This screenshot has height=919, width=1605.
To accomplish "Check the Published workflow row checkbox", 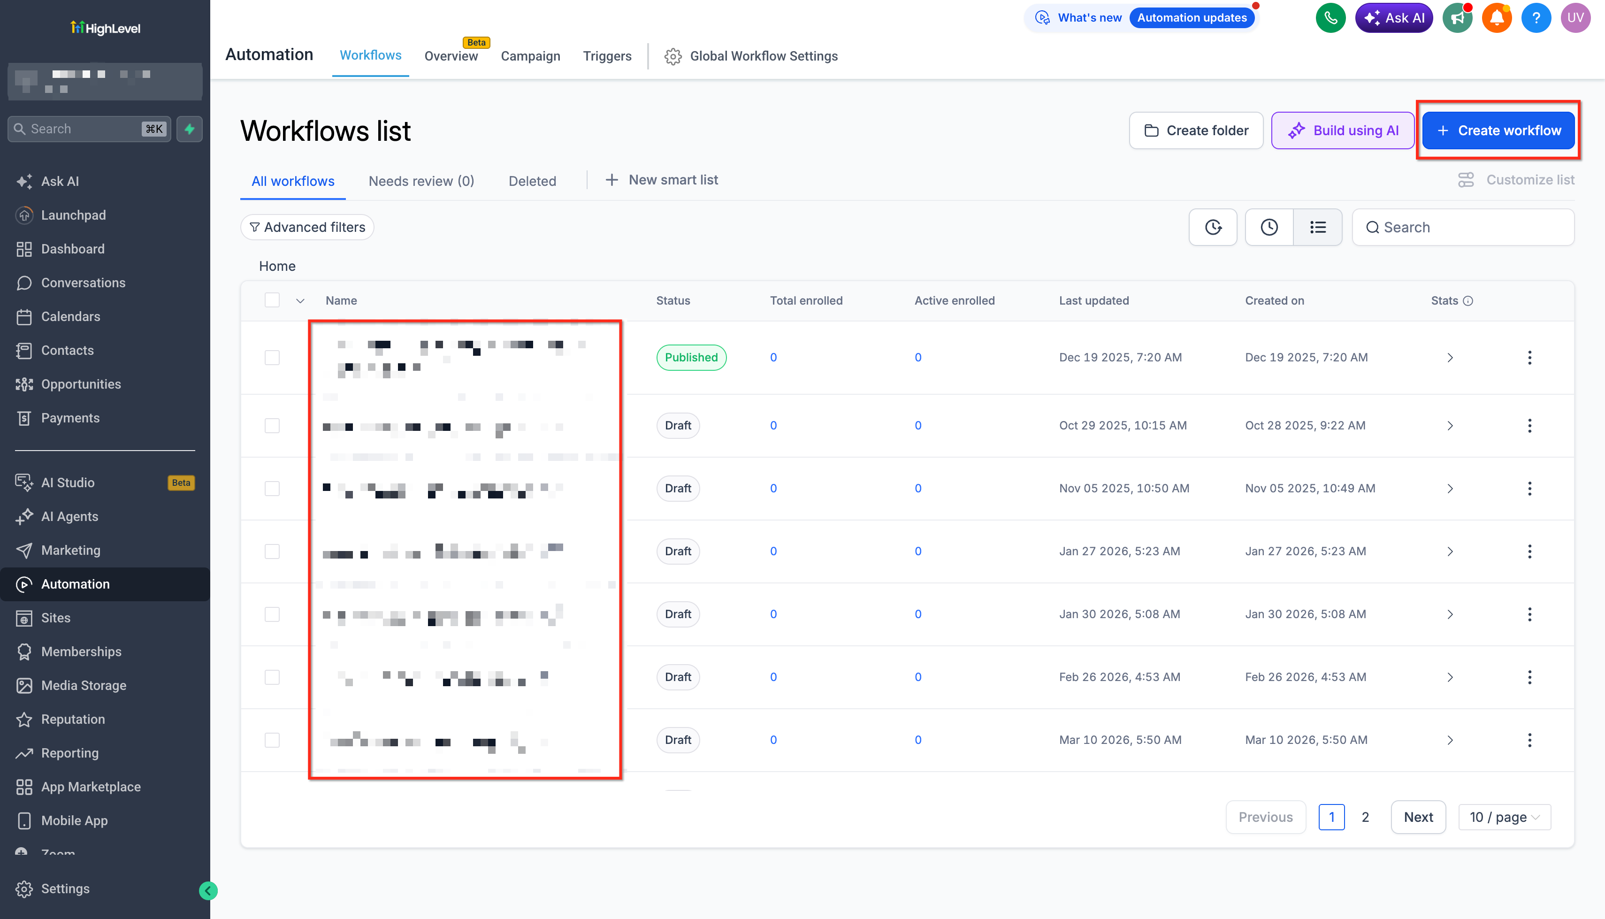I will click(x=272, y=358).
